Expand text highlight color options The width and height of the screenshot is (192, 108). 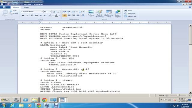pyautogui.click(x=53, y=15)
